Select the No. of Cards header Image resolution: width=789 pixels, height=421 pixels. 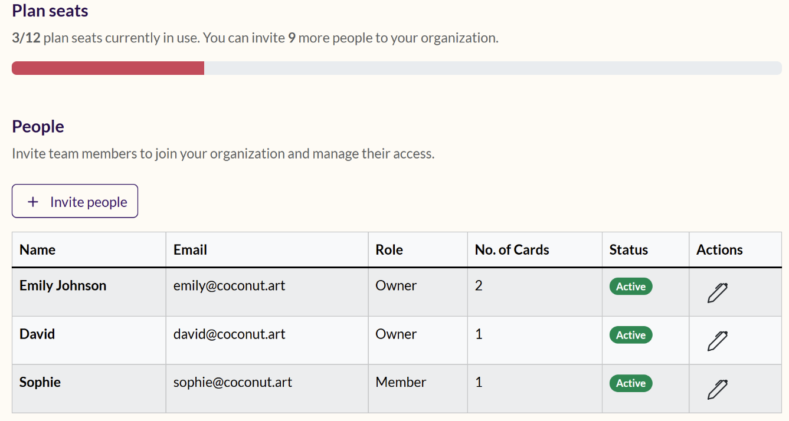512,250
